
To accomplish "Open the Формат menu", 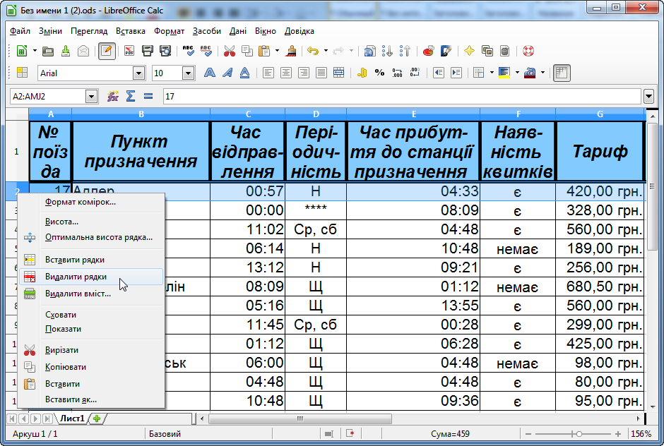I will tap(169, 31).
